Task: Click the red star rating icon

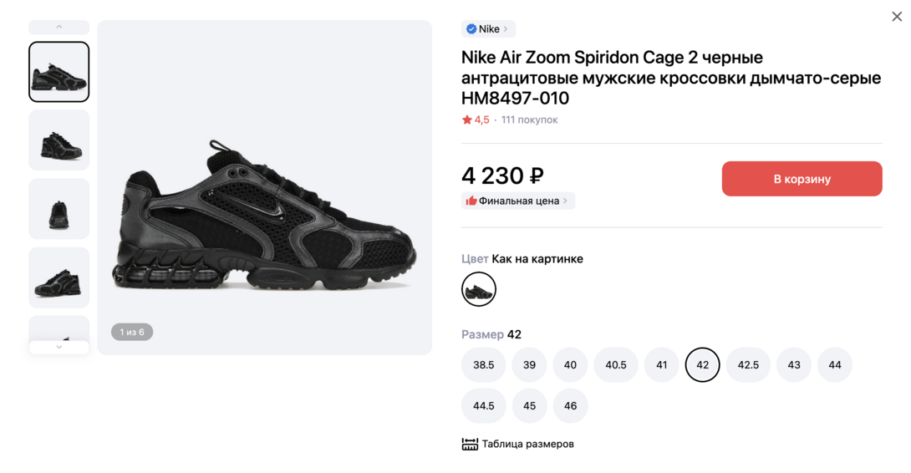Action: click(x=467, y=120)
